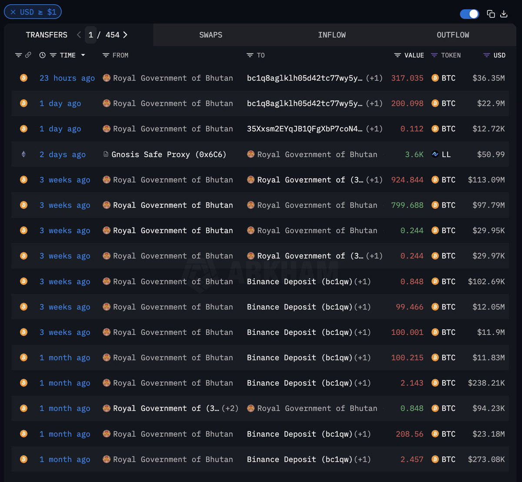Click Bhutan emblem in TO column of $50.99 row

(x=251, y=154)
